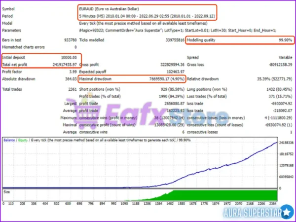Click the x-axis tick label 2364
Image resolution: width=296 pixels, height=222 pixels.
[x=273, y=204]
